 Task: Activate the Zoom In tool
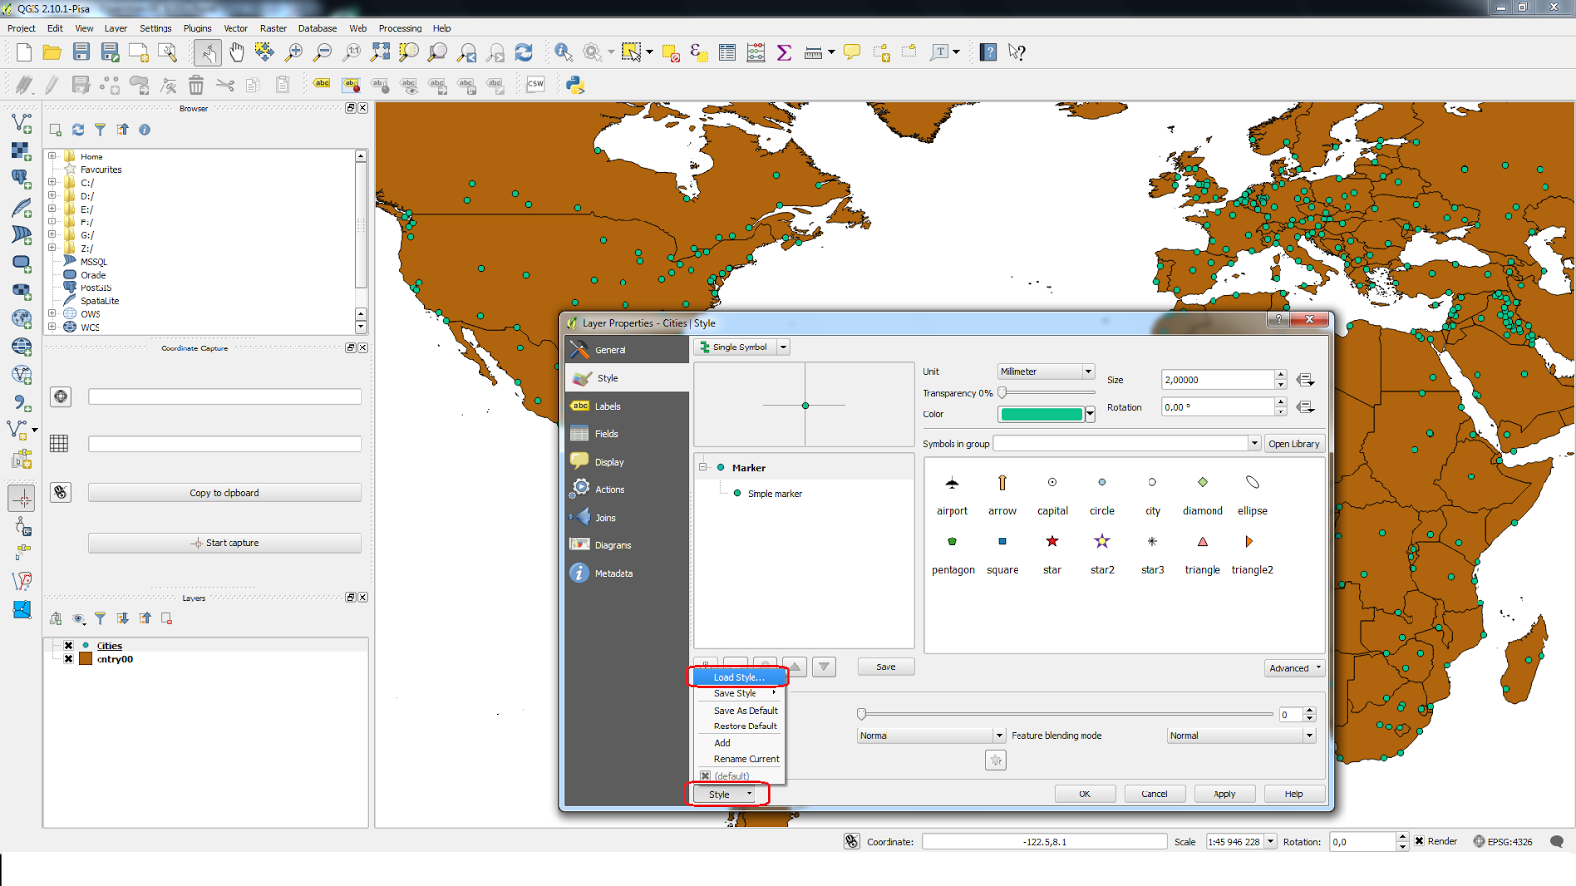[x=294, y=52]
